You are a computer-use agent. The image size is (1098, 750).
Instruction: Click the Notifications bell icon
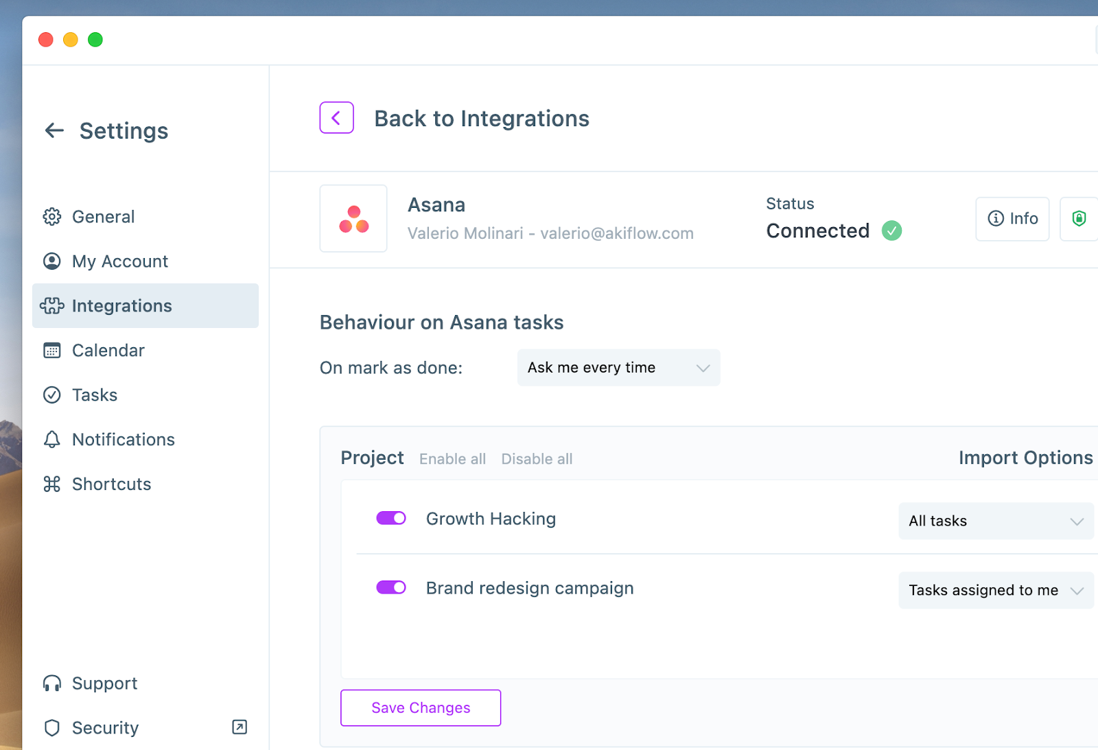[52, 440]
